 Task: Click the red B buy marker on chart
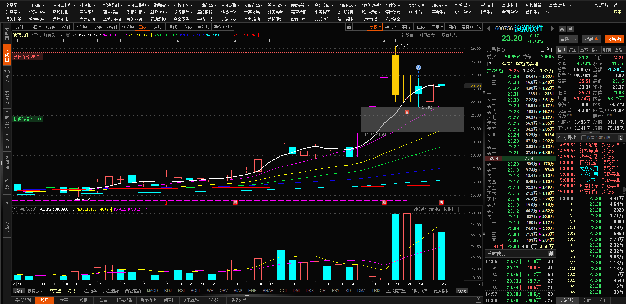[407, 112]
